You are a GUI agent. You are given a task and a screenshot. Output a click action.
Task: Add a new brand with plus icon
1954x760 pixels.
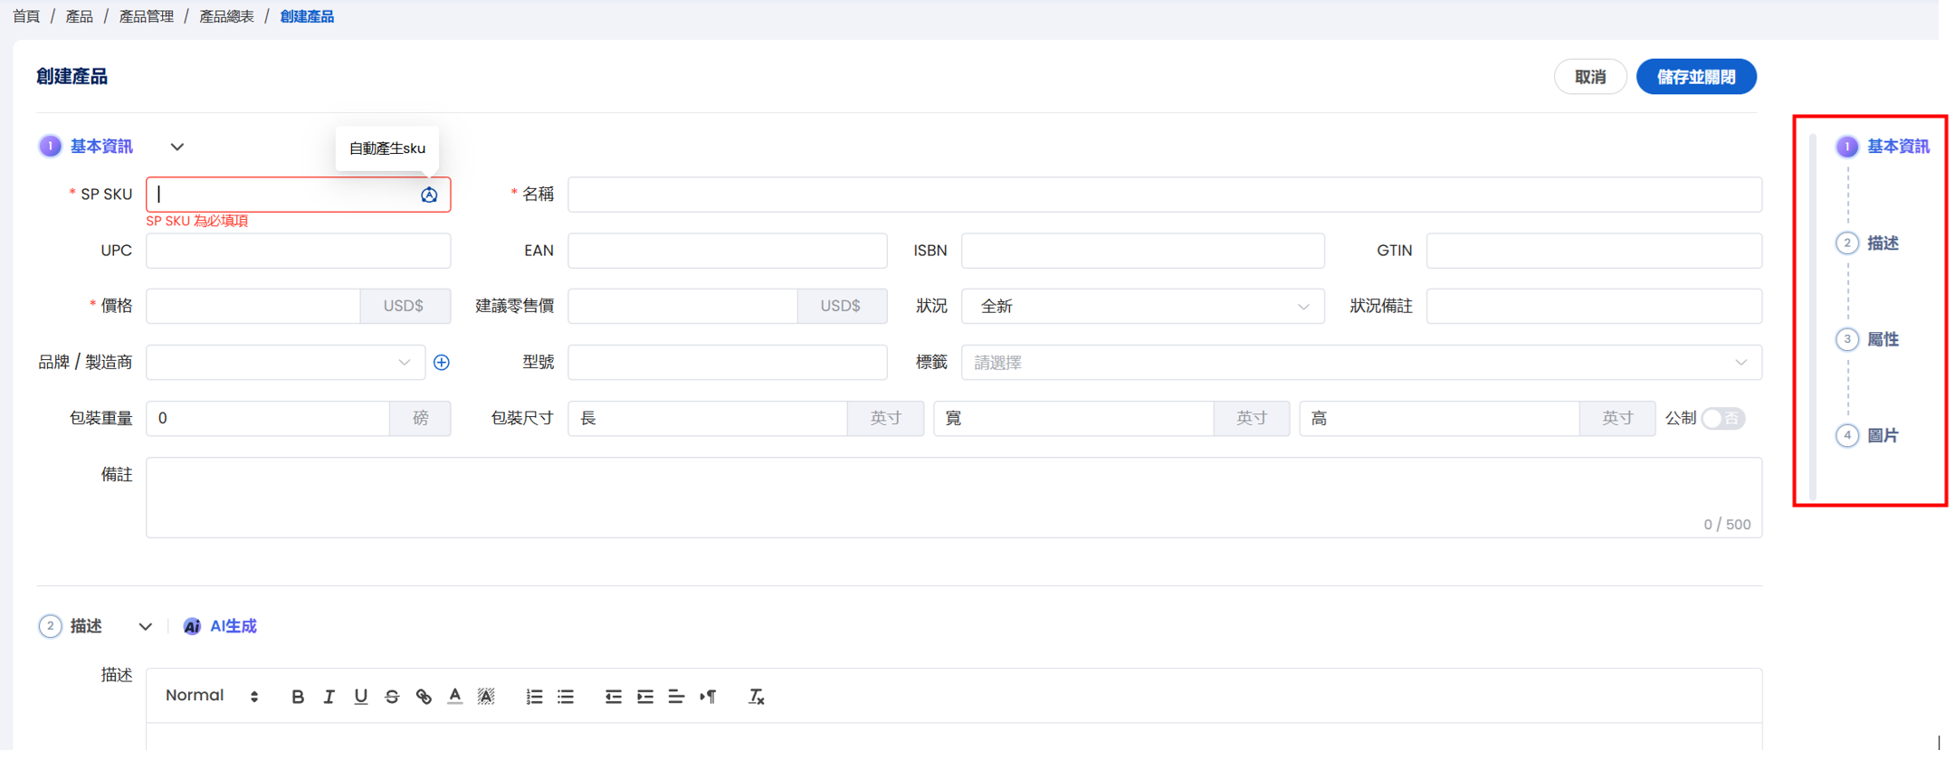pyautogui.click(x=442, y=363)
